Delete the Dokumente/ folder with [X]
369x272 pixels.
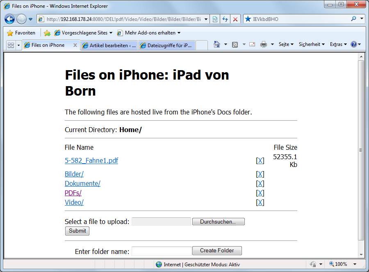point(260,184)
